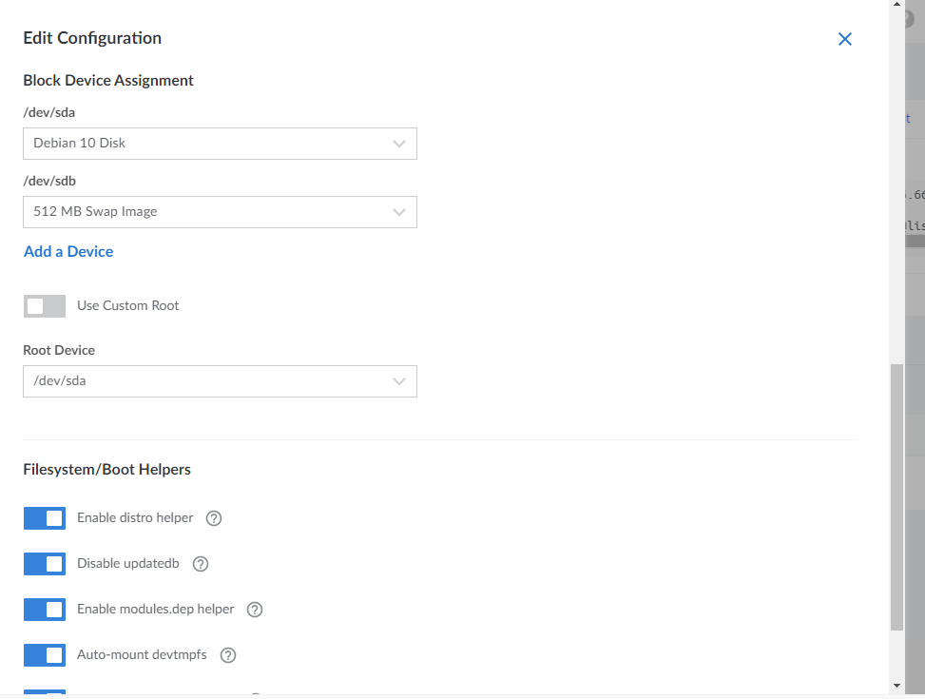Toggle Enable modules.dep helper switch
925x699 pixels.
coord(45,610)
